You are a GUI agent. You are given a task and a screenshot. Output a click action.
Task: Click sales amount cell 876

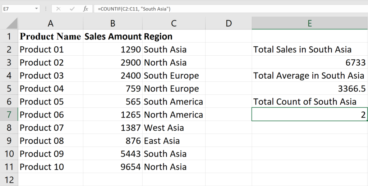click(112, 140)
